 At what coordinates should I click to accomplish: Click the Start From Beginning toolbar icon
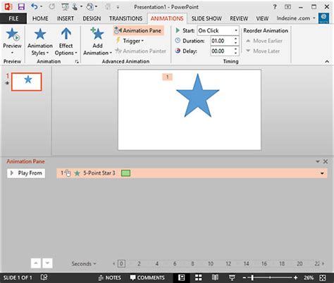coord(65,6)
